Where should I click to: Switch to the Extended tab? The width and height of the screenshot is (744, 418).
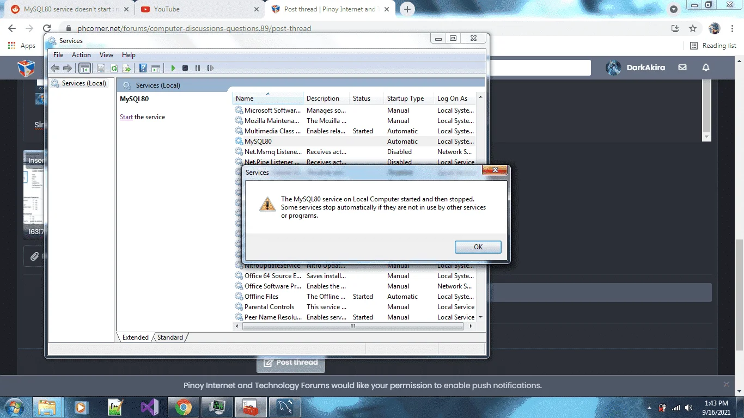coord(136,337)
